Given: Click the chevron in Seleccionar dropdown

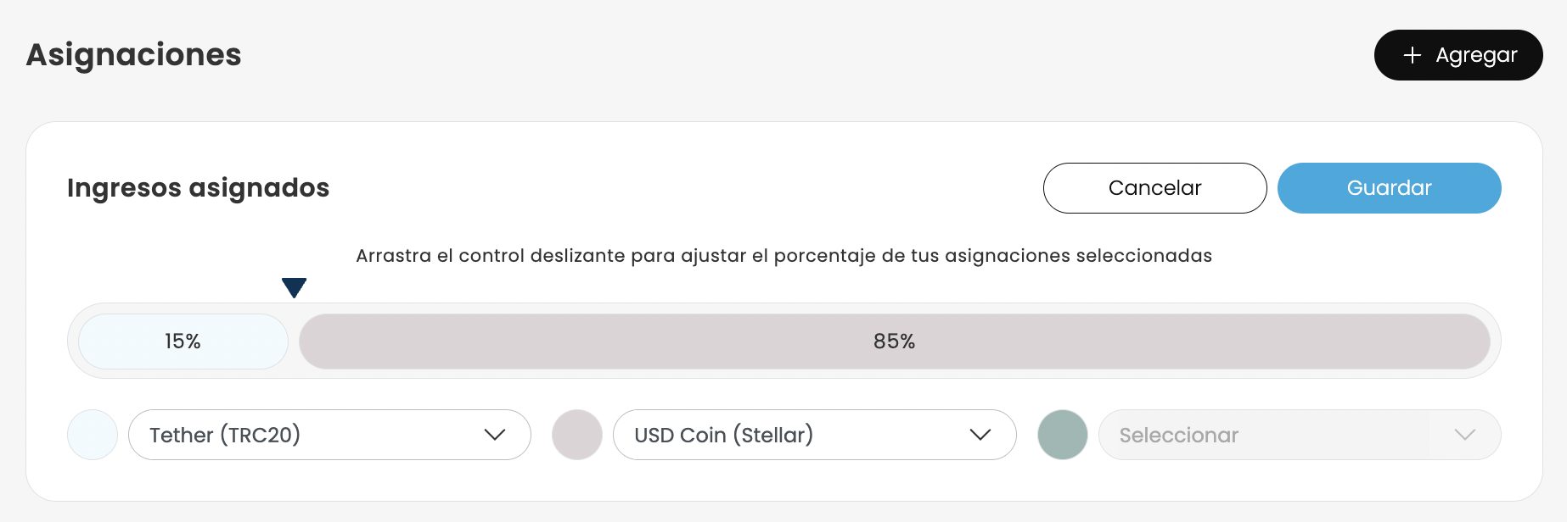Looking at the screenshot, I should click(1465, 435).
